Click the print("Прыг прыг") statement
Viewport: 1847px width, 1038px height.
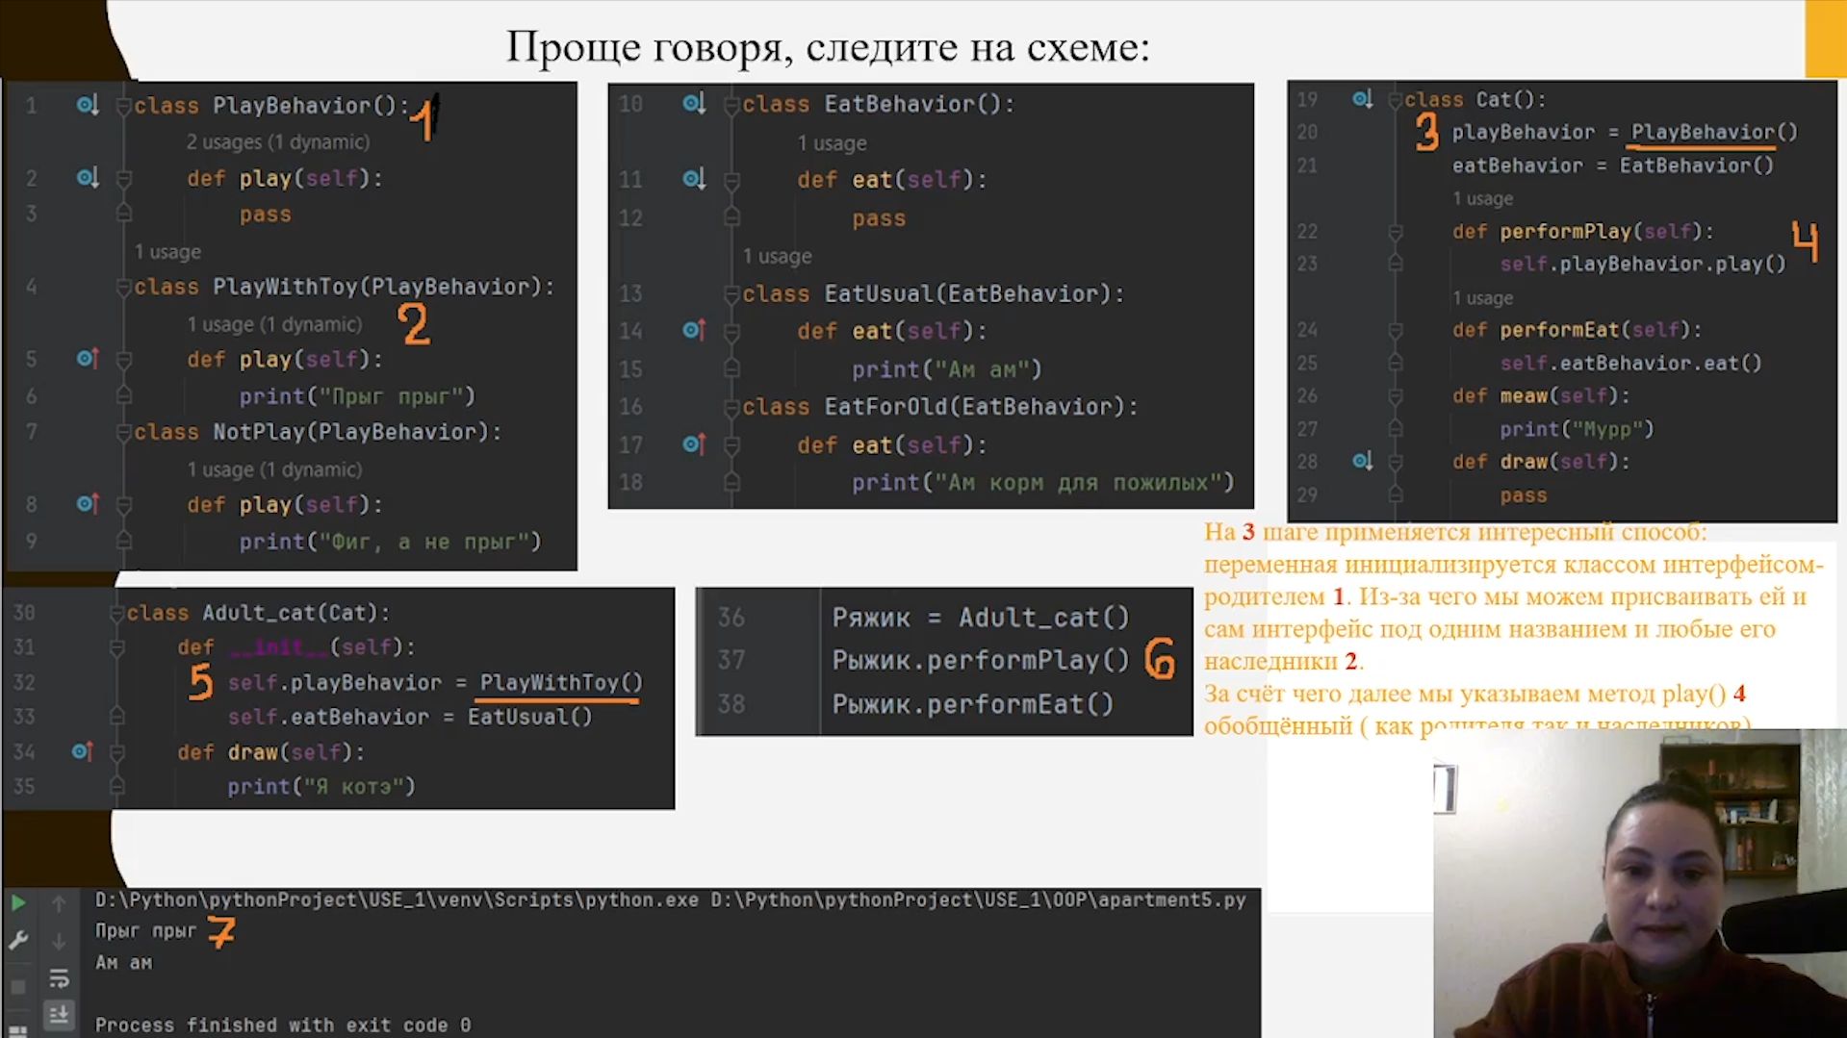tap(357, 396)
